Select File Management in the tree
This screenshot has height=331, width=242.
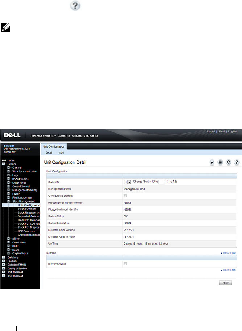point(22,197)
